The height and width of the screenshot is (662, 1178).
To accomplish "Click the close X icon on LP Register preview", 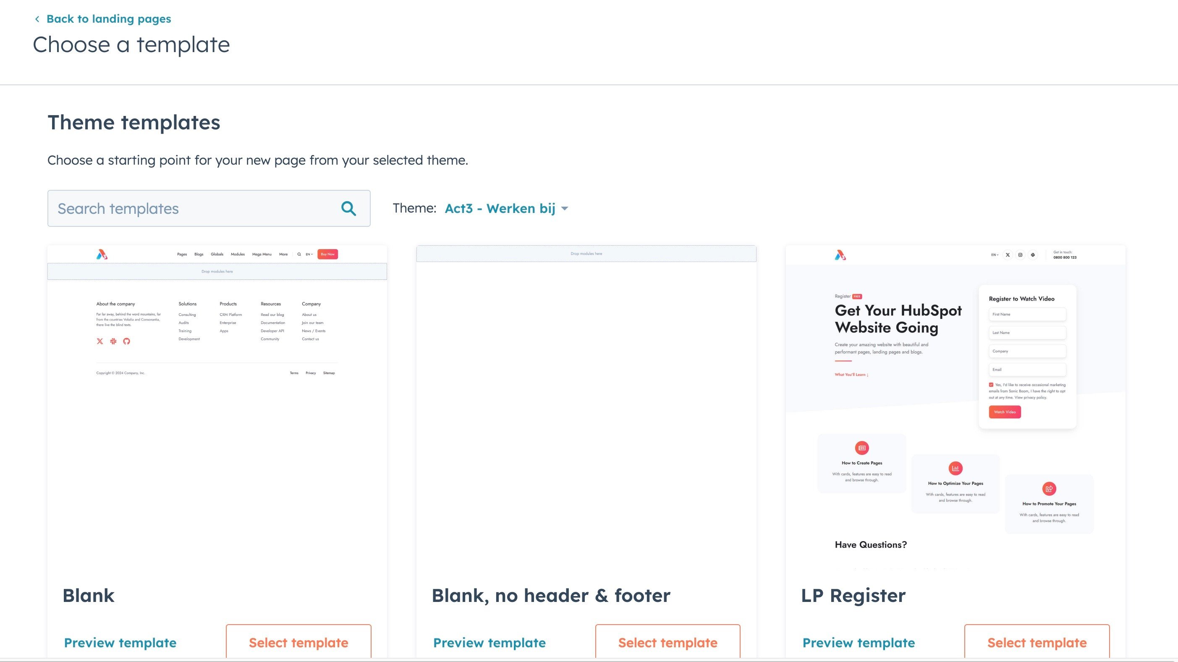I will point(1008,255).
